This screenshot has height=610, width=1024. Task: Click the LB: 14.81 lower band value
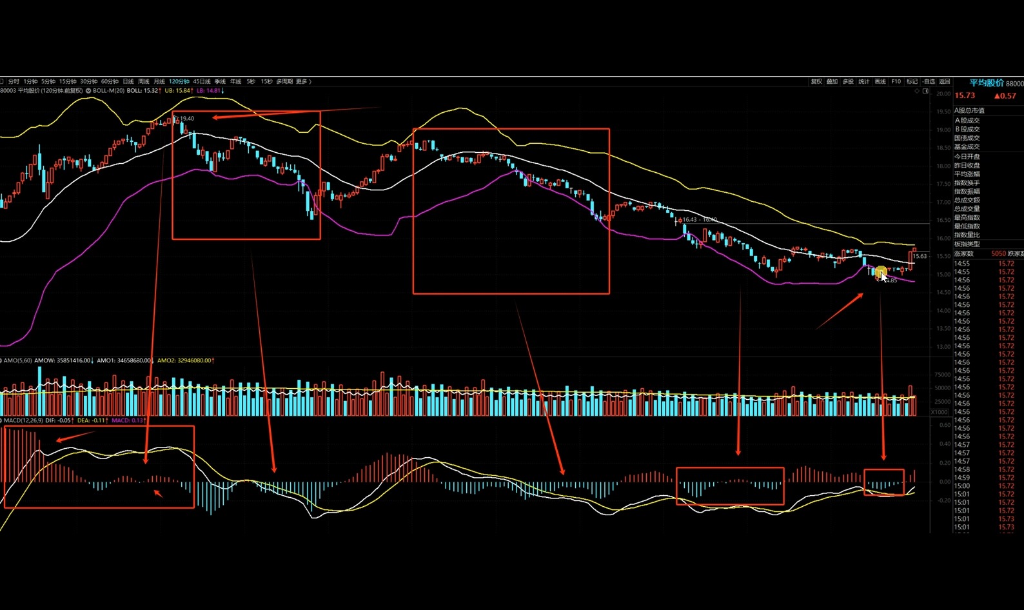[x=210, y=90]
